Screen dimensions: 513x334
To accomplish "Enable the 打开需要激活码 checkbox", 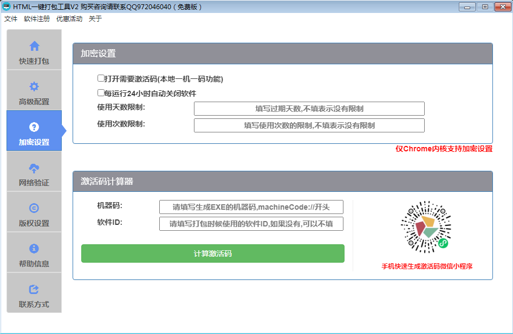I will tap(101, 78).
